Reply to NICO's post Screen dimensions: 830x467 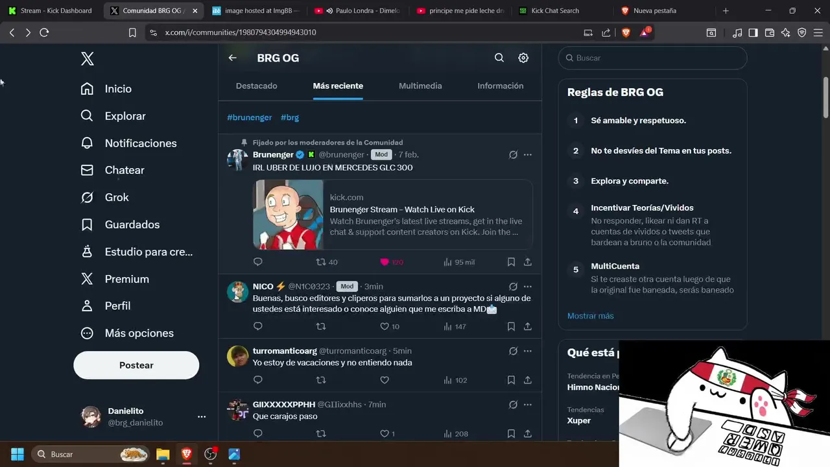[257, 326]
